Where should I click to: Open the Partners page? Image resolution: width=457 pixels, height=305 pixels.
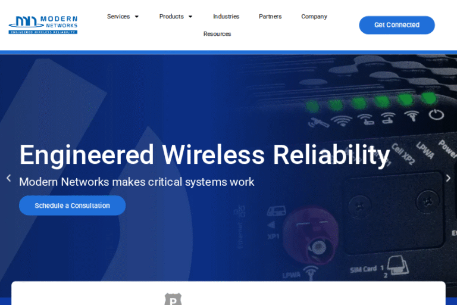pos(270,16)
